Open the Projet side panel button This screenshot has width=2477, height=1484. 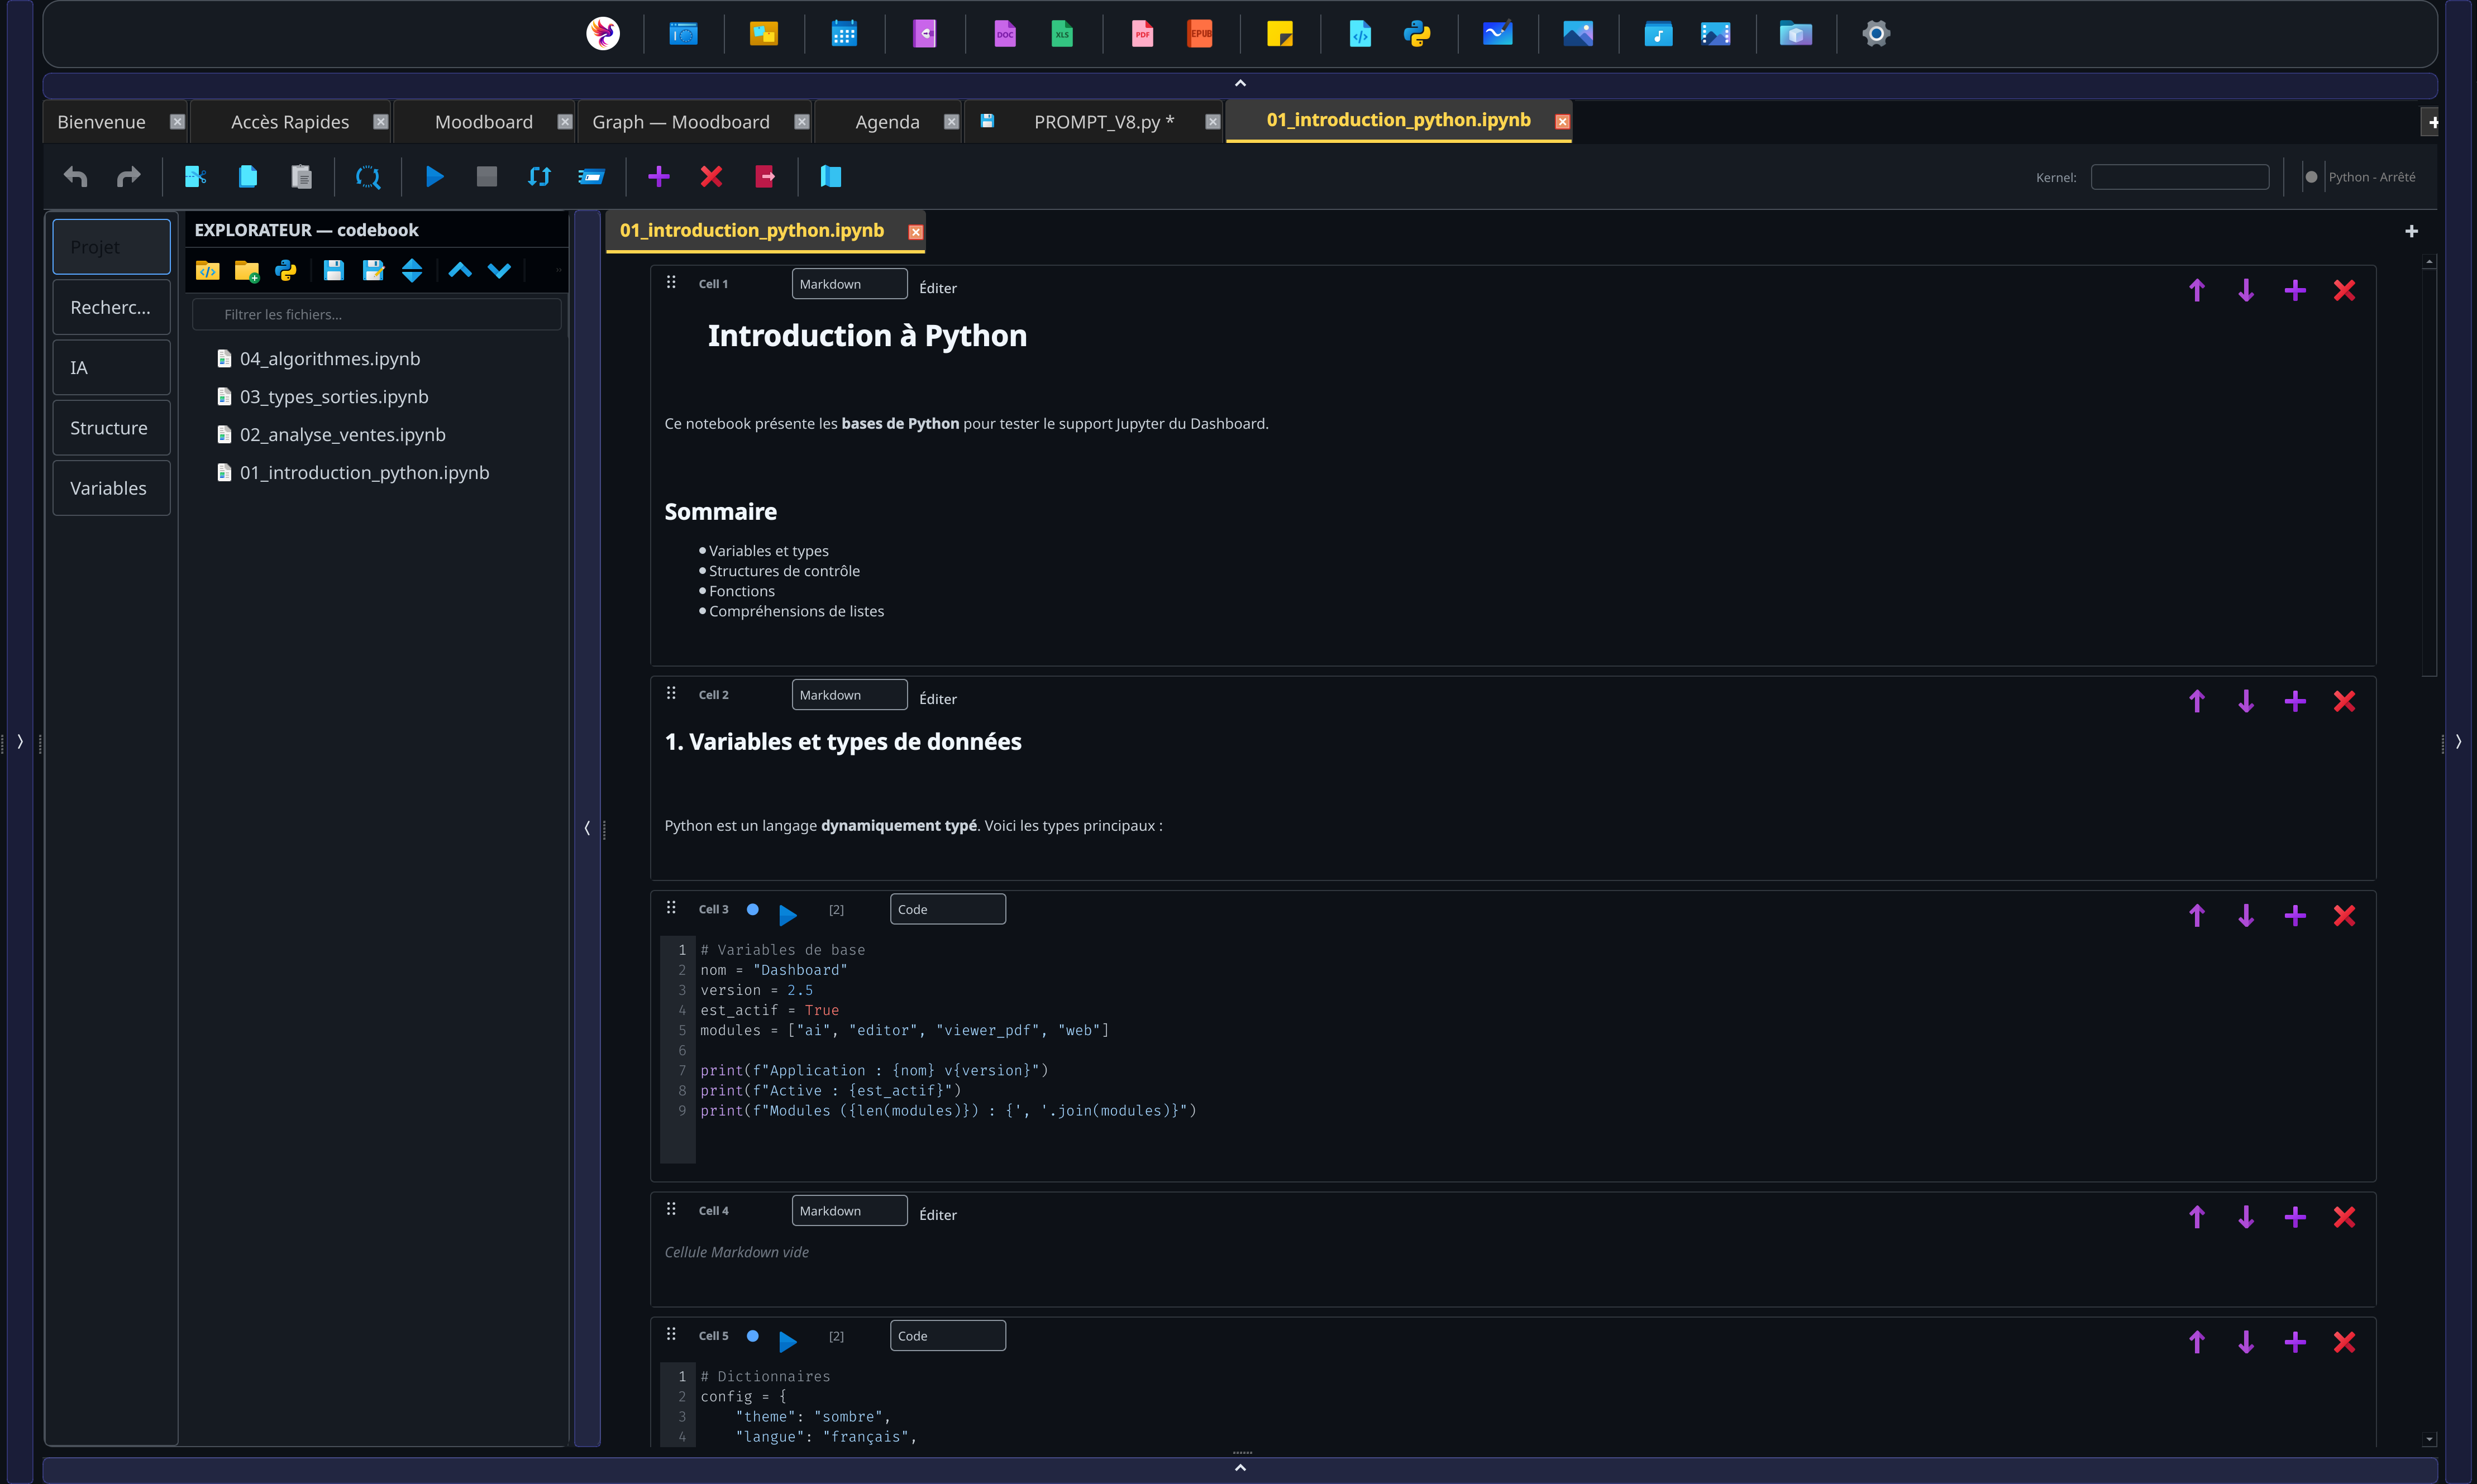[111, 247]
